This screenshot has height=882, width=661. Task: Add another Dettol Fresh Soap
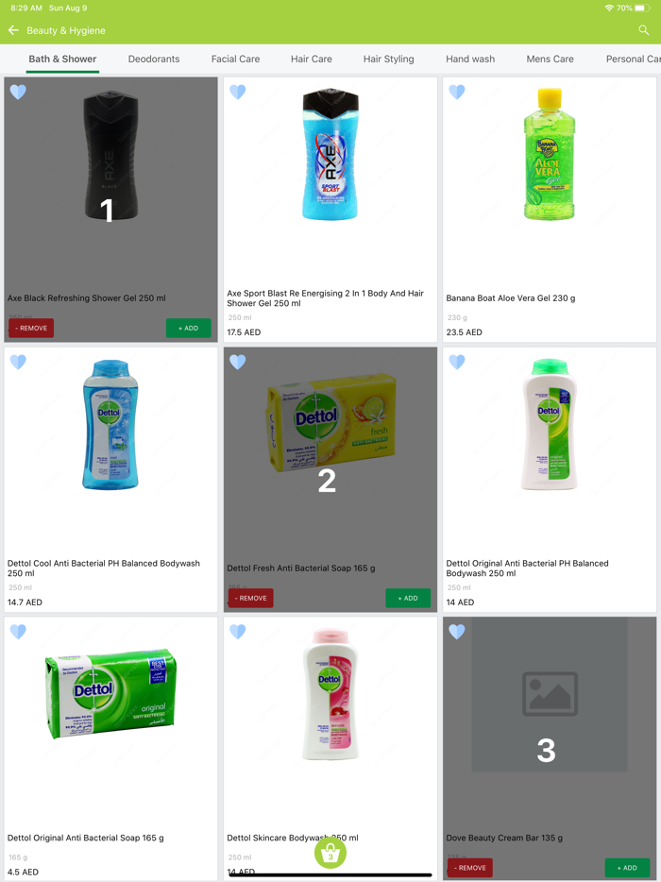(408, 598)
